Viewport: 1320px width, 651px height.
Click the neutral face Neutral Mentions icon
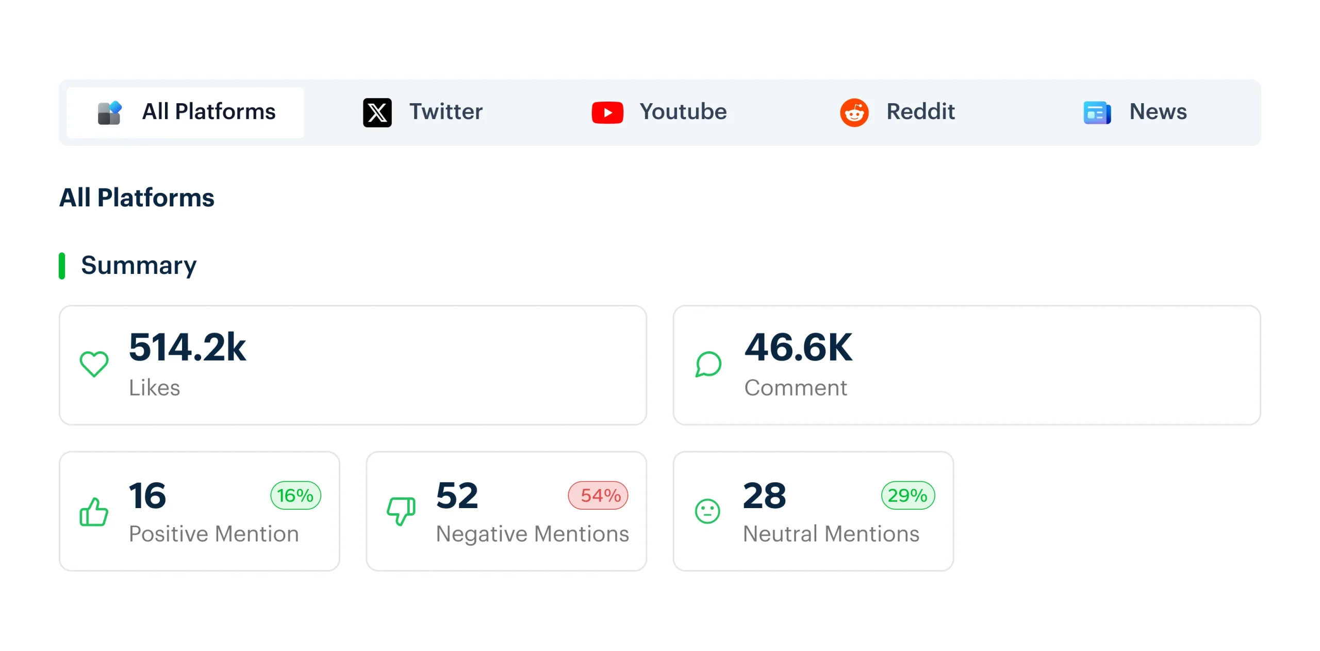pyautogui.click(x=707, y=511)
